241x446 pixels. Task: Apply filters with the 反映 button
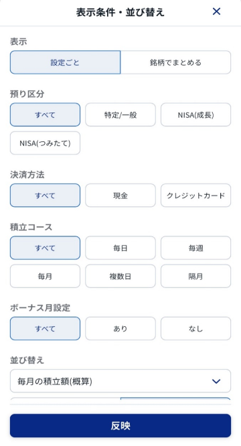point(120,425)
